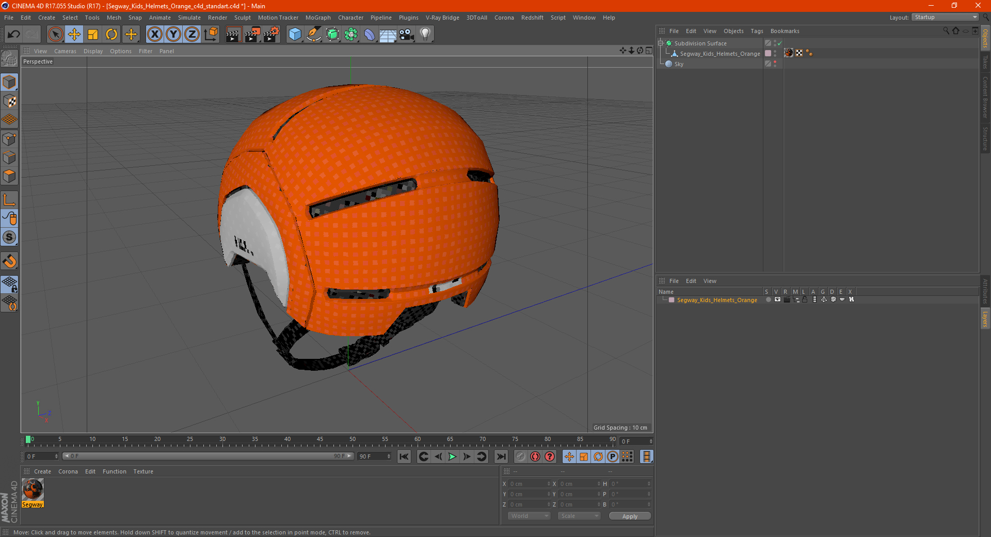Open the material manager Texture menu
Screen dimensions: 991x537
coord(143,471)
